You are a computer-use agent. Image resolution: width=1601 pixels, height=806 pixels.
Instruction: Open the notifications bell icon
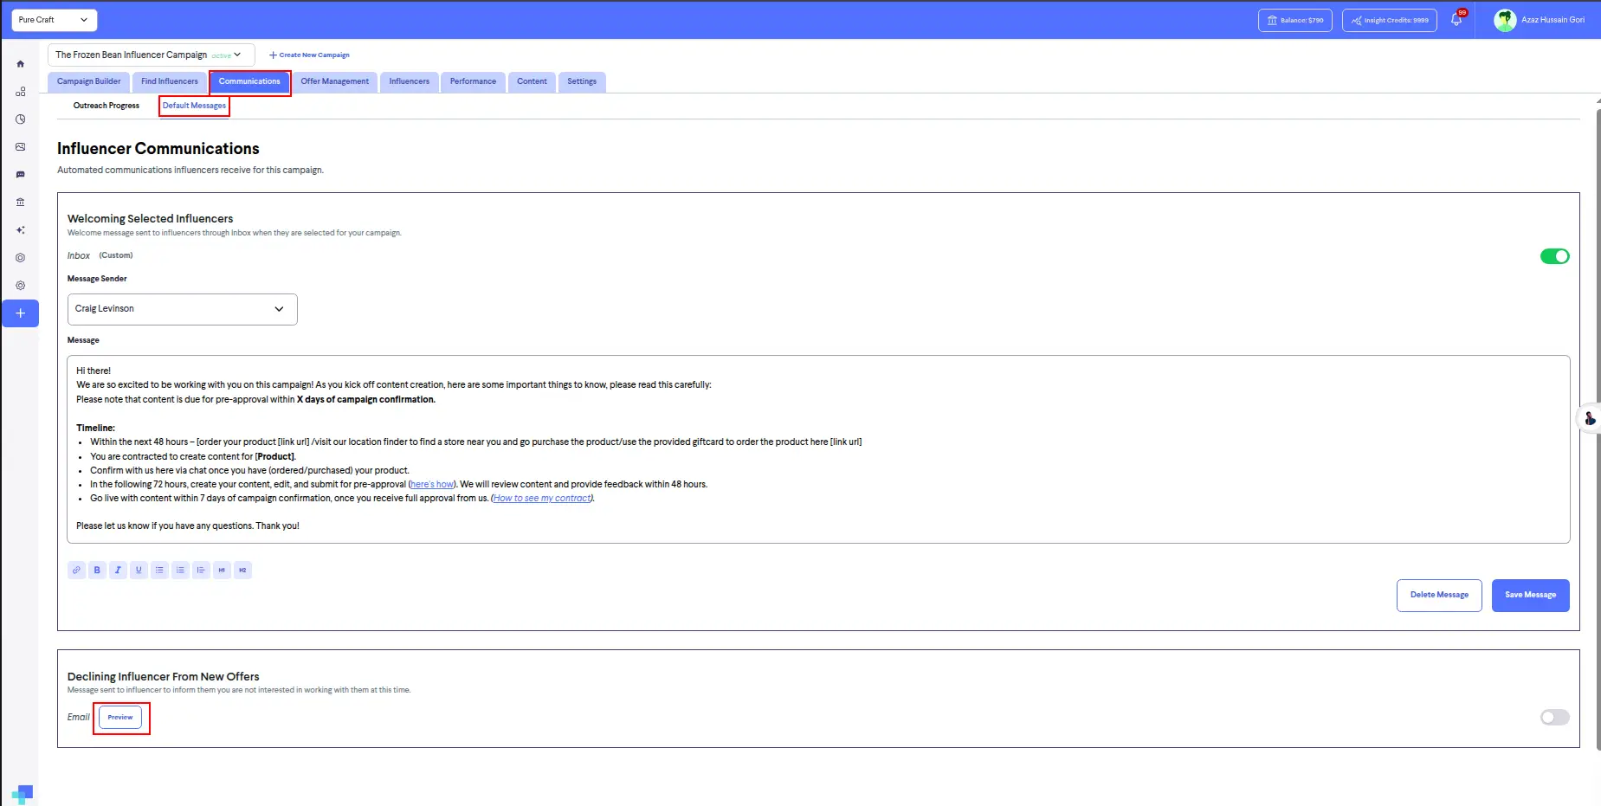[1456, 20]
